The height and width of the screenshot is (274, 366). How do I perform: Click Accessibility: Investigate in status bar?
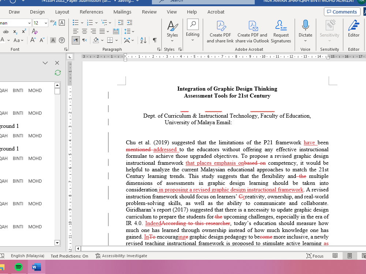pyautogui.click(x=122, y=256)
